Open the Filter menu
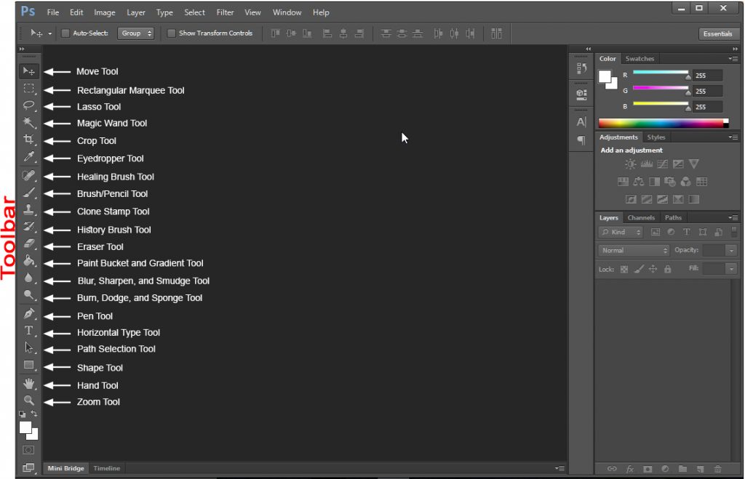The height and width of the screenshot is (479, 745). click(x=225, y=12)
